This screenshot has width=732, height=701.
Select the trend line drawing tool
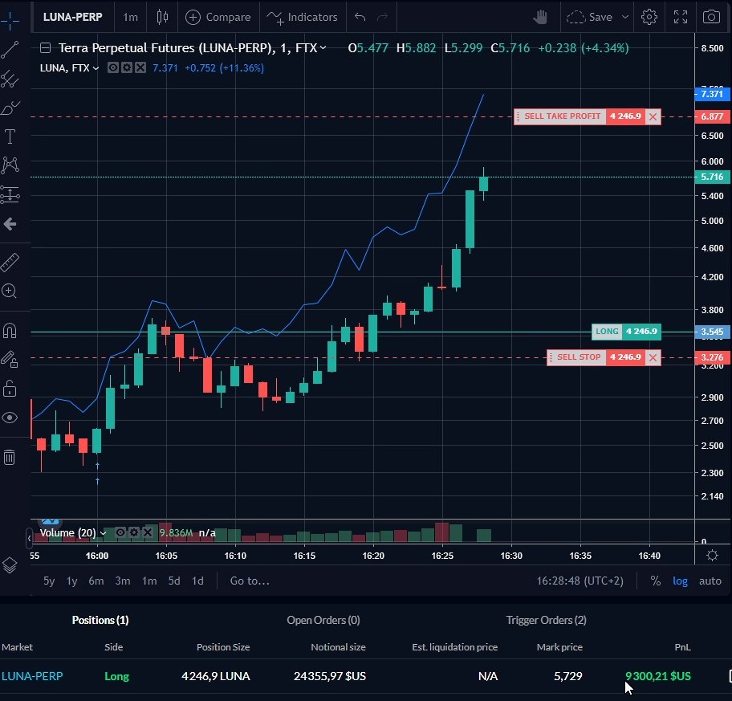click(x=10, y=50)
